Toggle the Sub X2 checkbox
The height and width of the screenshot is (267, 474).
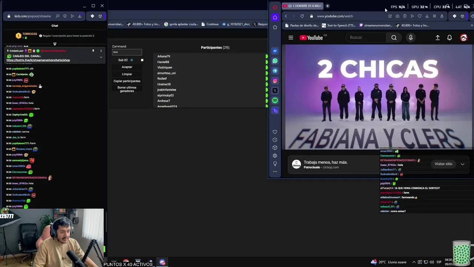[142, 60]
